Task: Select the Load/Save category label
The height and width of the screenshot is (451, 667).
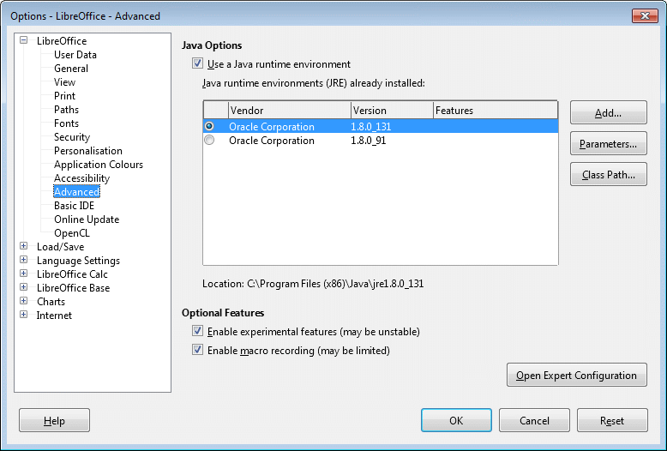Action: click(x=60, y=247)
